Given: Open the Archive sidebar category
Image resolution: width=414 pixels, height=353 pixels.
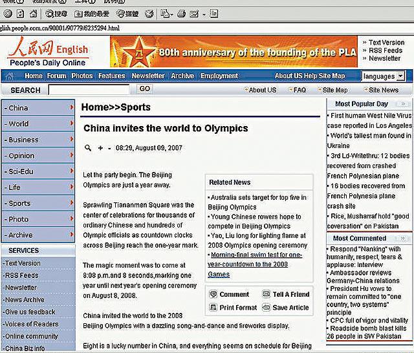Looking at the screenshot, I should click(38, 235).
